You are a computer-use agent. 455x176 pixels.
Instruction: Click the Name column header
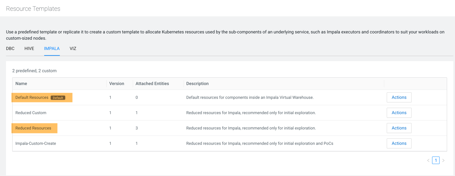point(21,84)
